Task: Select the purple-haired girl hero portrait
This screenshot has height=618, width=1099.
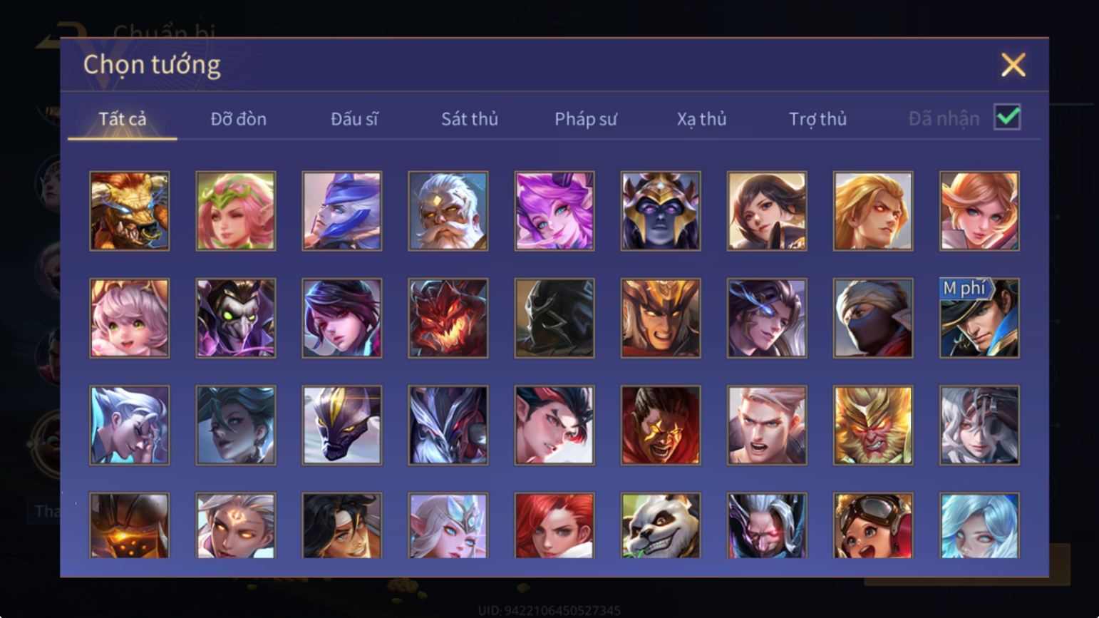Action: point(554,211)
